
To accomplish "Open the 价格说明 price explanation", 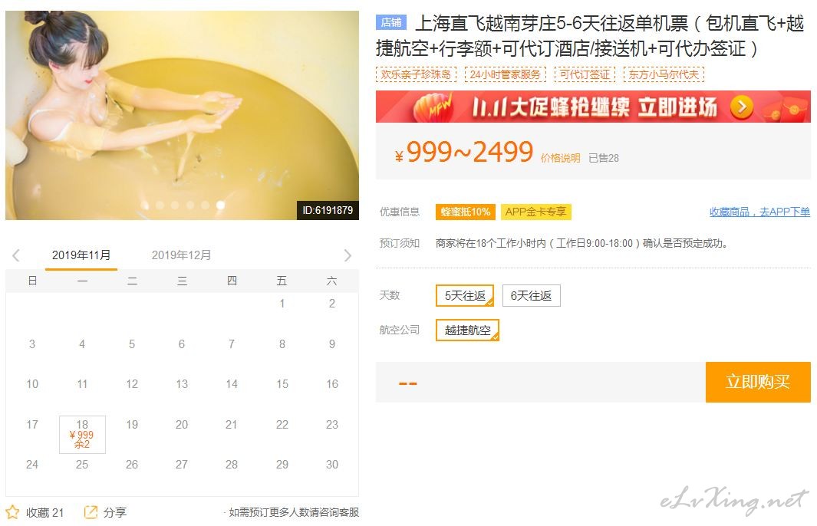I will (560, 158).
